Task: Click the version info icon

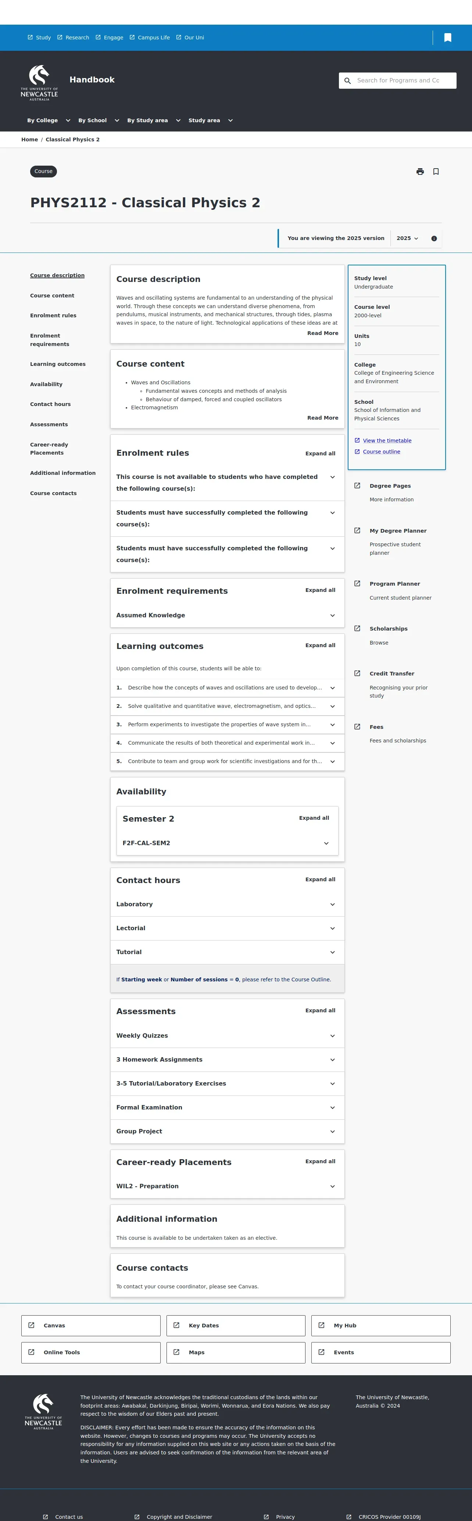Action: (x=434, y=239)
